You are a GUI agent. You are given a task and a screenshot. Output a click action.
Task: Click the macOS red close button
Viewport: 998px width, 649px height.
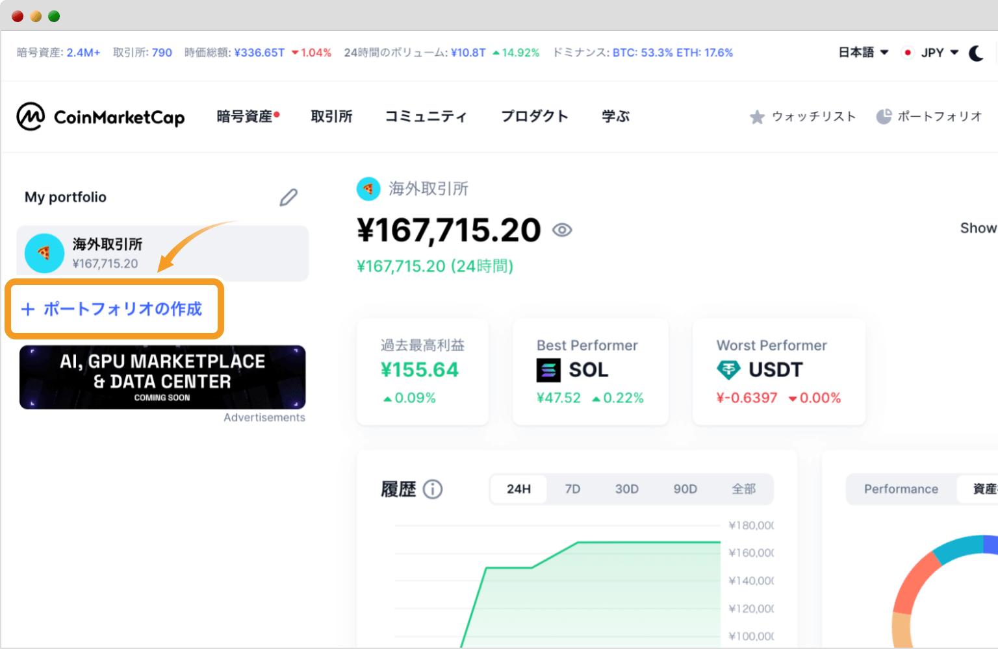[18, 16]
